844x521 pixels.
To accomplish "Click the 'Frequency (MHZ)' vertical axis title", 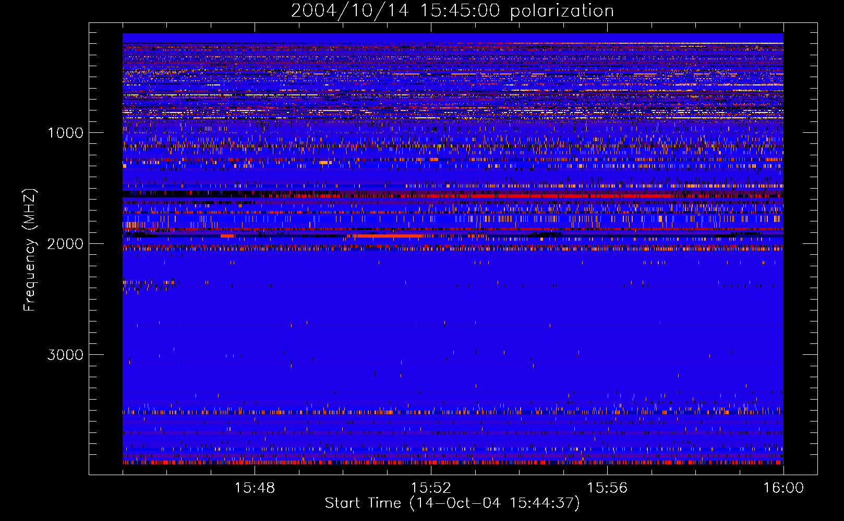I will [30, 251].
